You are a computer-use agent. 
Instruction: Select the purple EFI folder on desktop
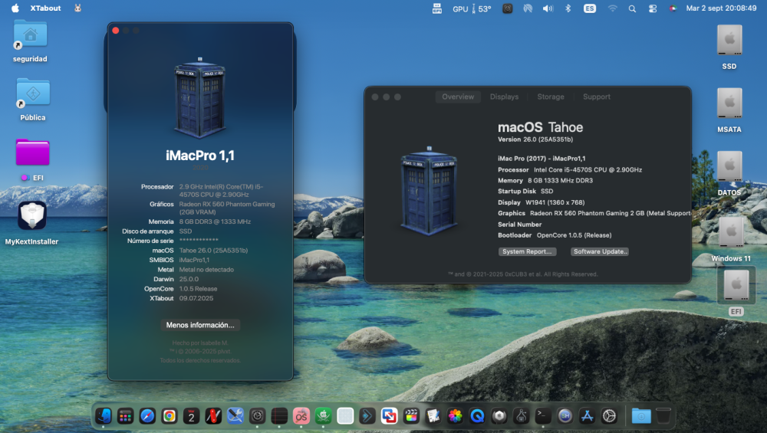point(32,153)
